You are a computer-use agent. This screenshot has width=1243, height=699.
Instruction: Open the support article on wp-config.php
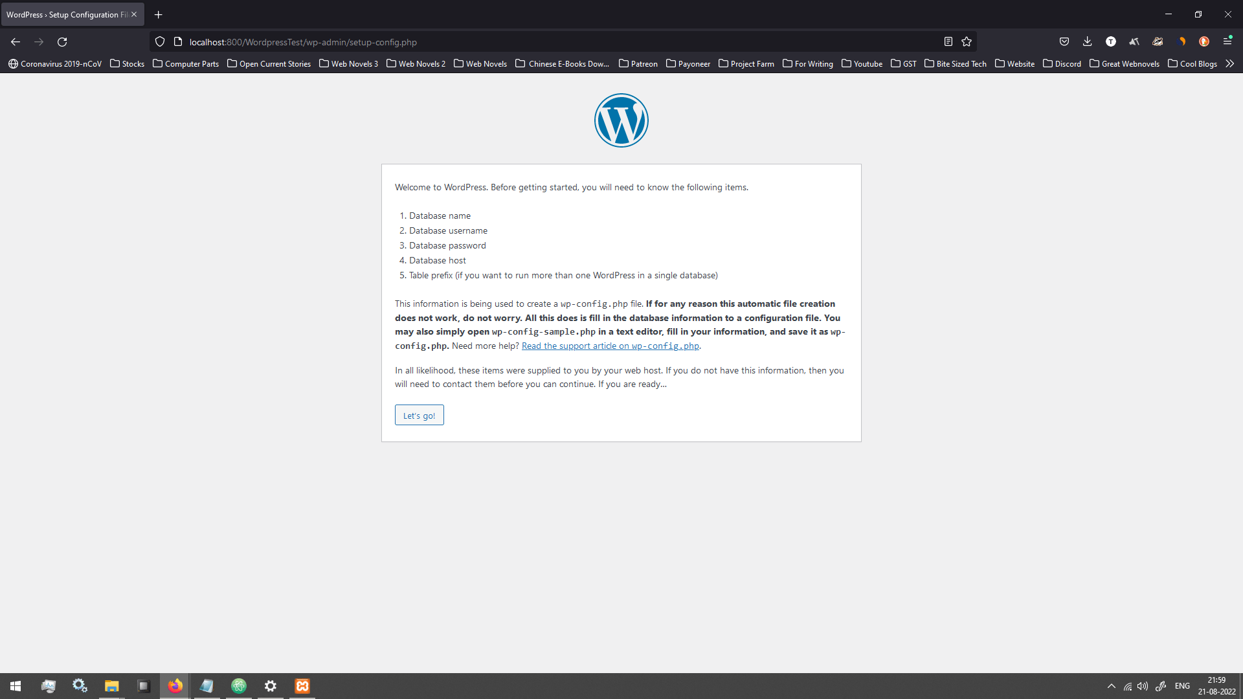(610, 346)
